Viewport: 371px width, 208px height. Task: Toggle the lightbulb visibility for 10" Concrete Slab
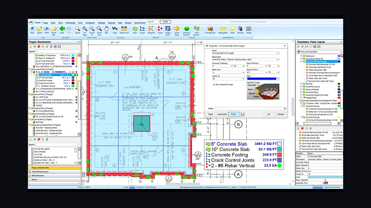tap(76, 78)
